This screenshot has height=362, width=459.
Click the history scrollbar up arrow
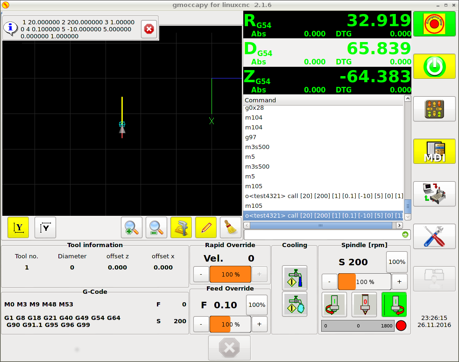pyautogui.click(x=408, y=99)
